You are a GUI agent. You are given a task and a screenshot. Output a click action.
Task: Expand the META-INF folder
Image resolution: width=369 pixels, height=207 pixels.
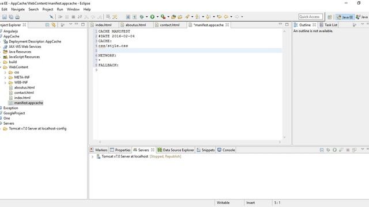coord(5,78)
